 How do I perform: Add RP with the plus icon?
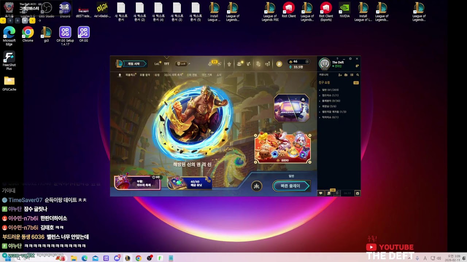(x=307, y=61)
